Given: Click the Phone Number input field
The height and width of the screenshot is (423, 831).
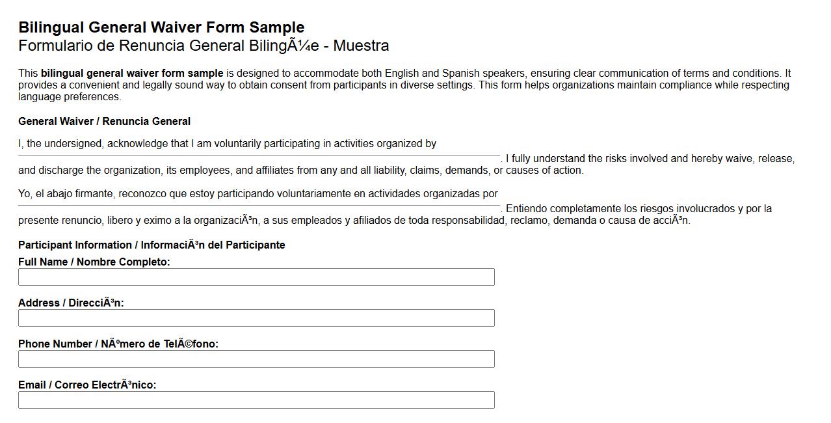Looking at the screenshot, I should click(256, 359).
